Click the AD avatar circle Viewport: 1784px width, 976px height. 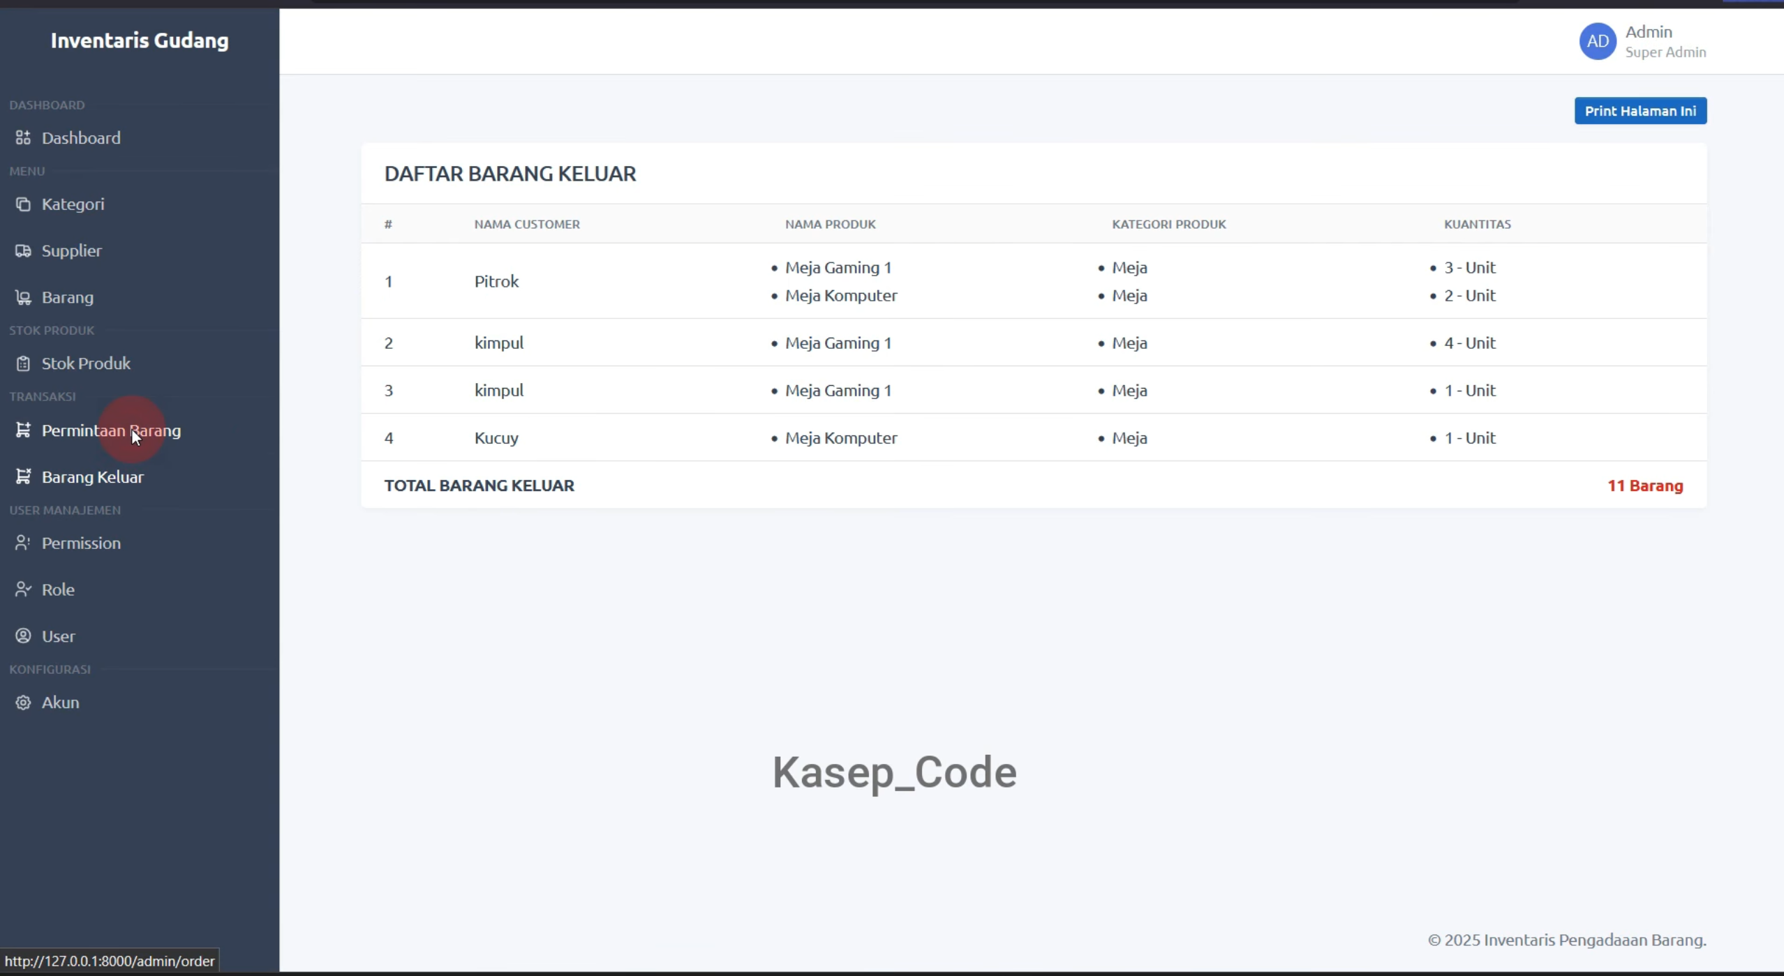[1598, 41]
